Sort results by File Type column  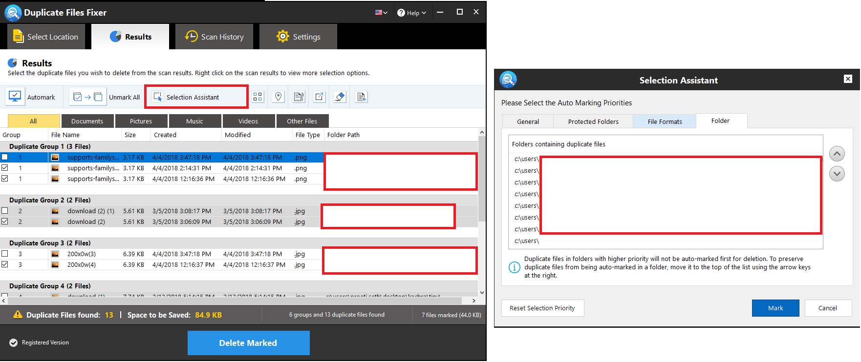[308, 135]
